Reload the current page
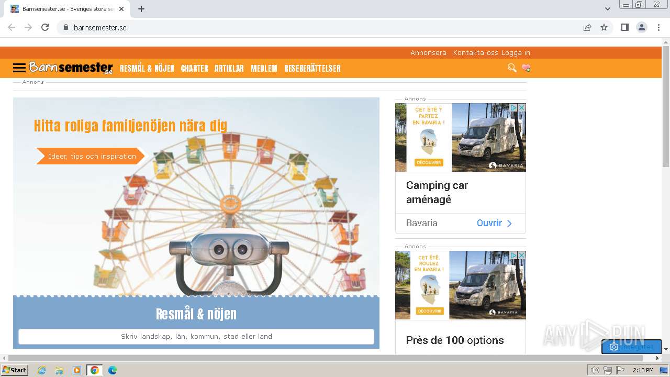This screenshot has height=377, width=670. pos(45,27)
